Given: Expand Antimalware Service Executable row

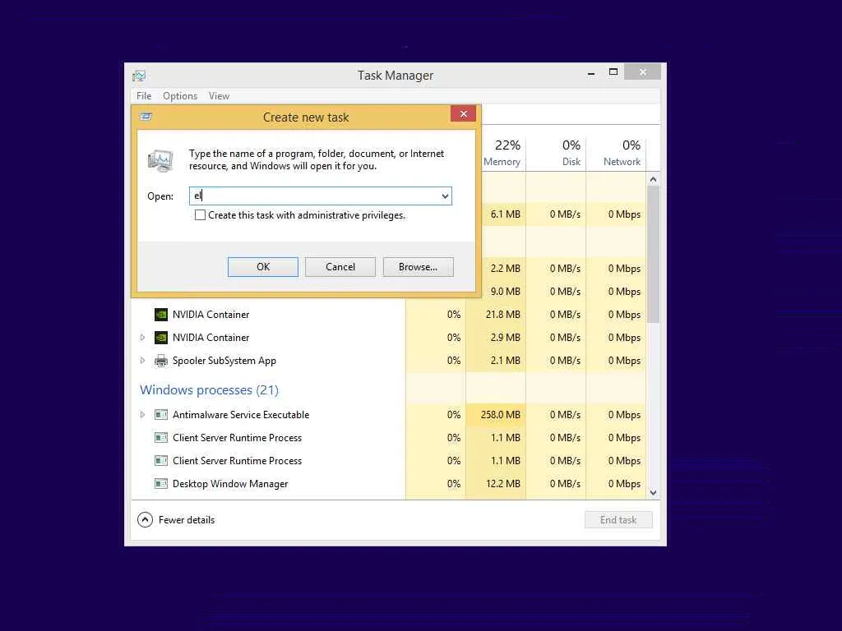Looking at the screenshot, I should click(x=142, y=415).
